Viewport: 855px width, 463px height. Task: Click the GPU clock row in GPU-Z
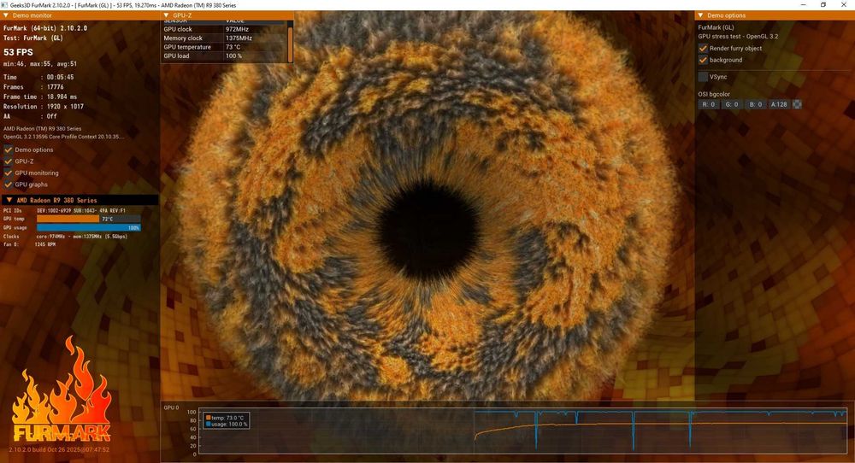point(223,29)
